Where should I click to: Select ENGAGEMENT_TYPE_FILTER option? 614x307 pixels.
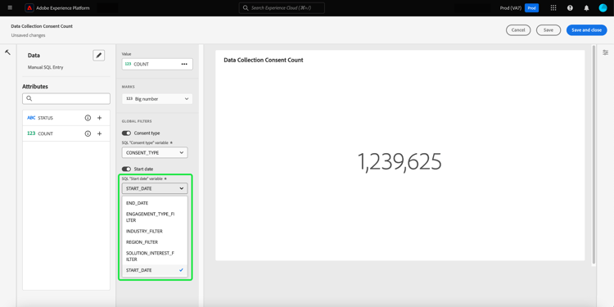tap(155, 217)
